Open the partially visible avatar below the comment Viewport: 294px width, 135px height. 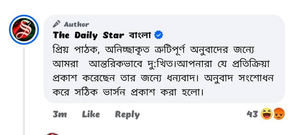click(53, 134)
